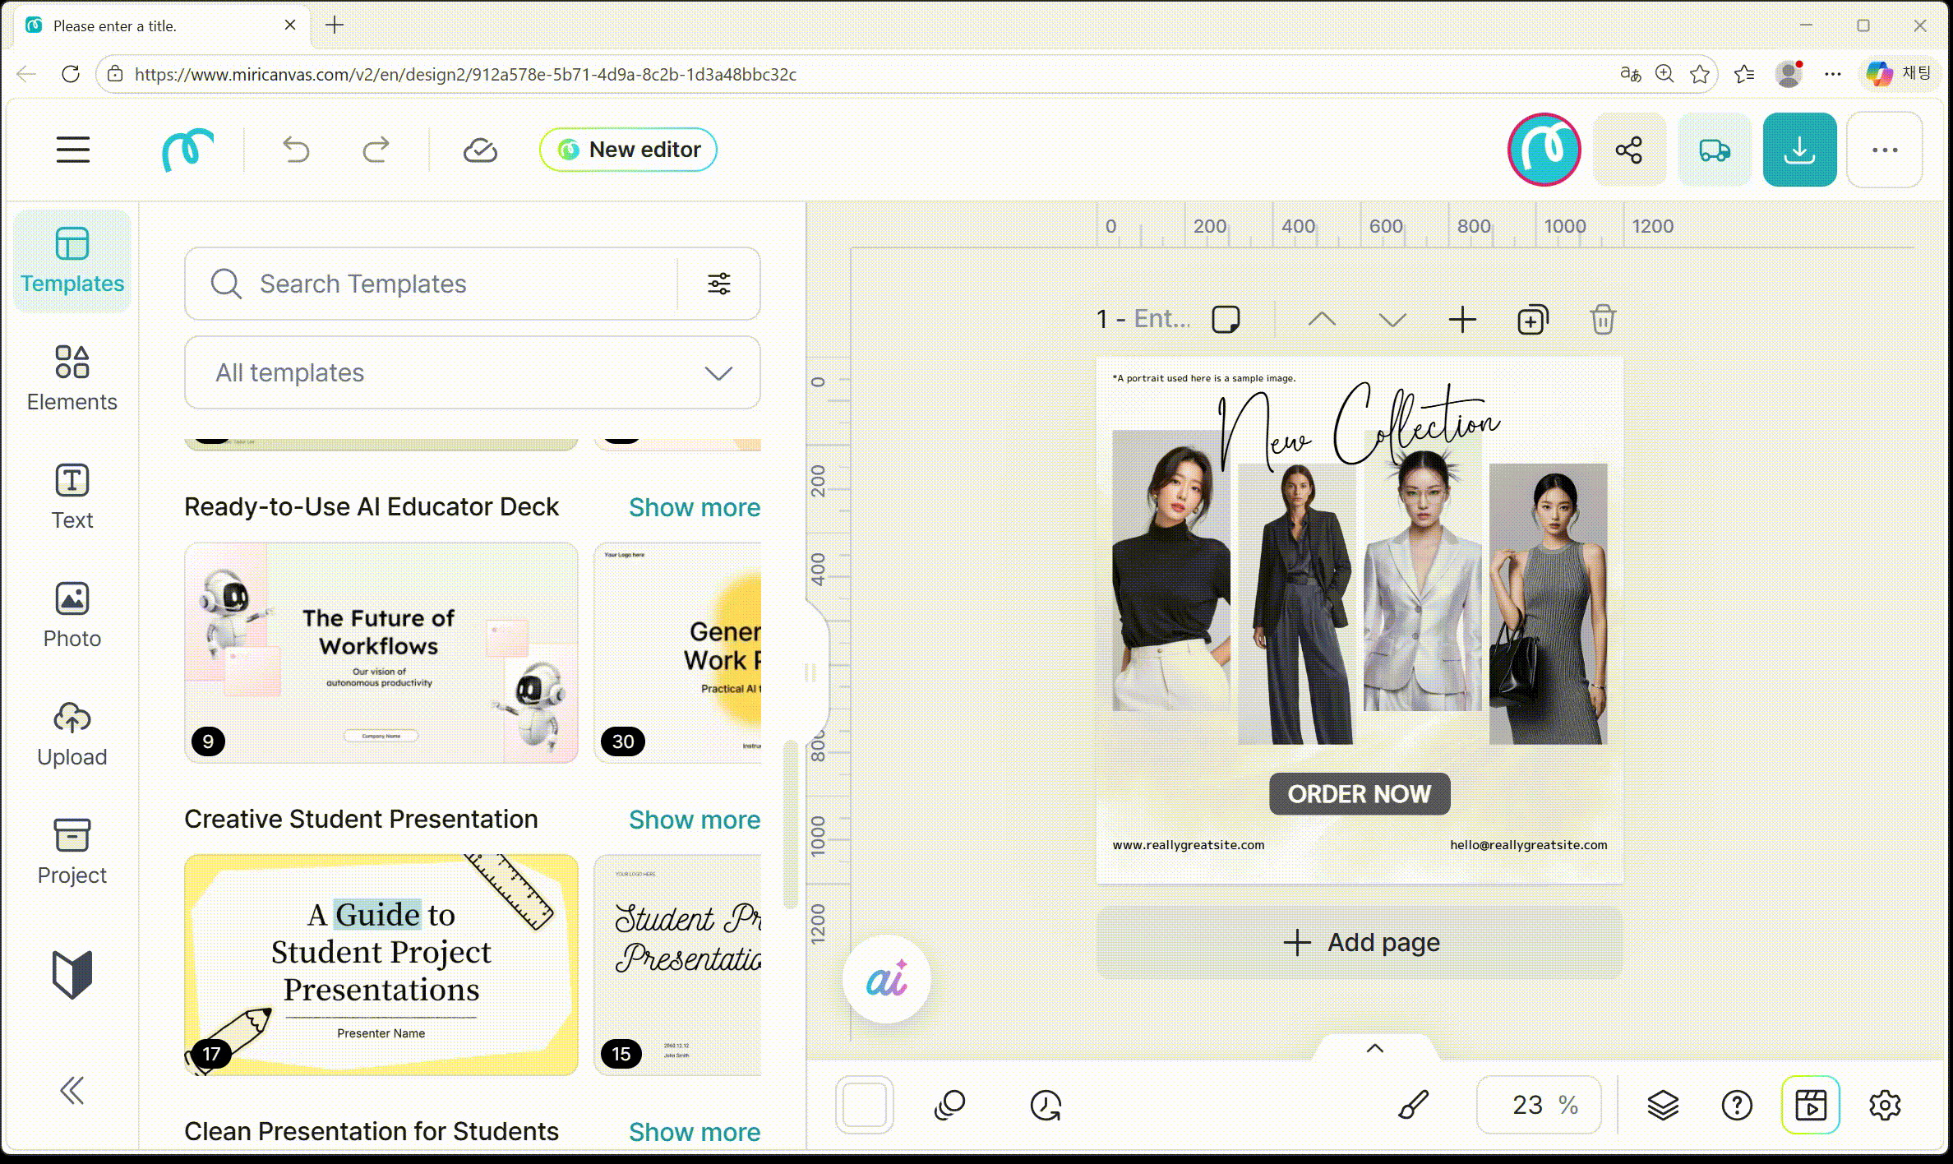Viewport: 1953px width, 1164px height.
Task: Open the Elements panel
Action: 72,378
